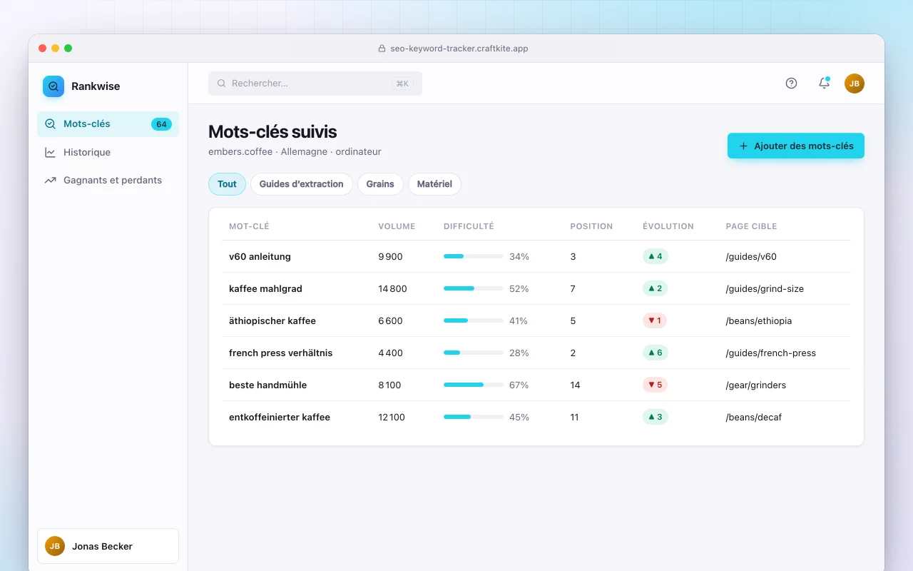Screen dimensions: 913x571
Task: Click the difficulty bar for v60 anleitung
Action: (474, 256)
